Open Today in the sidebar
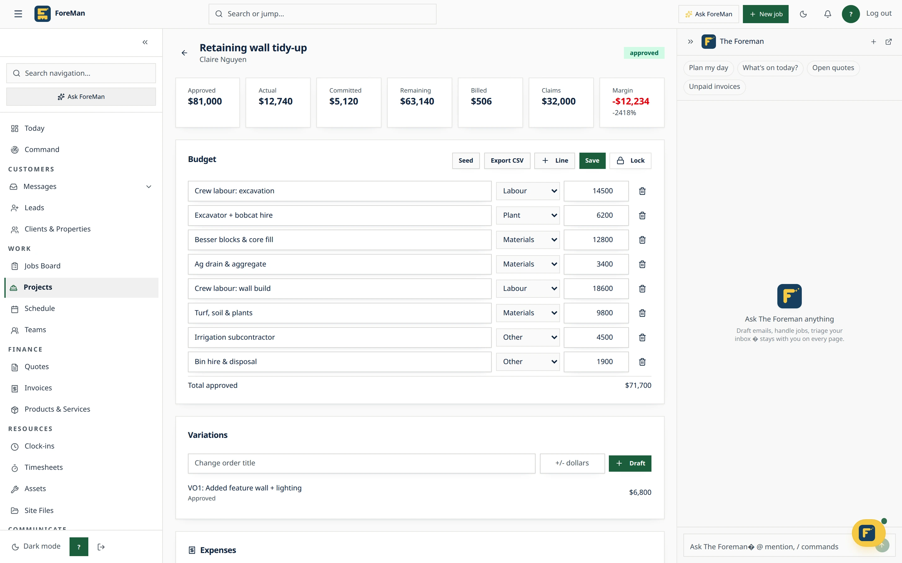The width and height of the screenshot is (902, 563). (81, 129)
